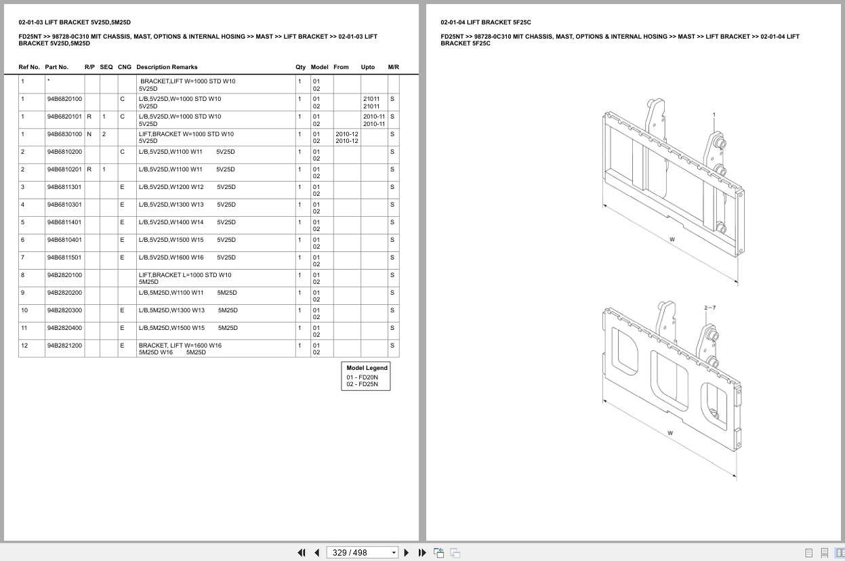Open the page number dropdown arrow
The width and height of the screenshot is (845, 561).
(x=394, y=553)
